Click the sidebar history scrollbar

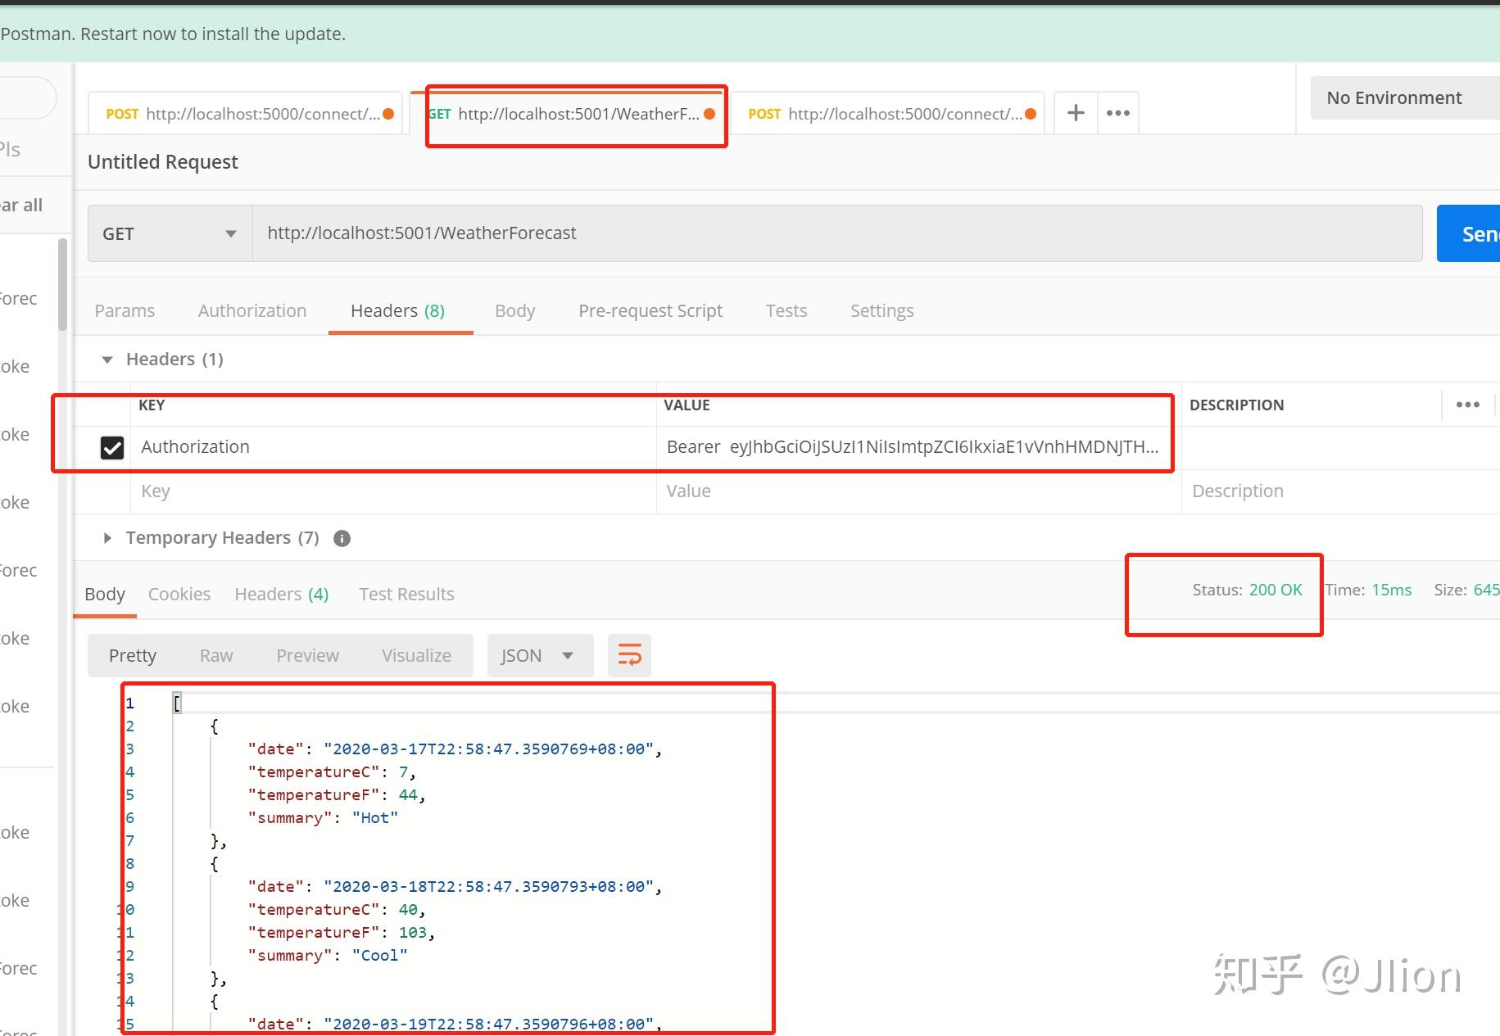62,284
